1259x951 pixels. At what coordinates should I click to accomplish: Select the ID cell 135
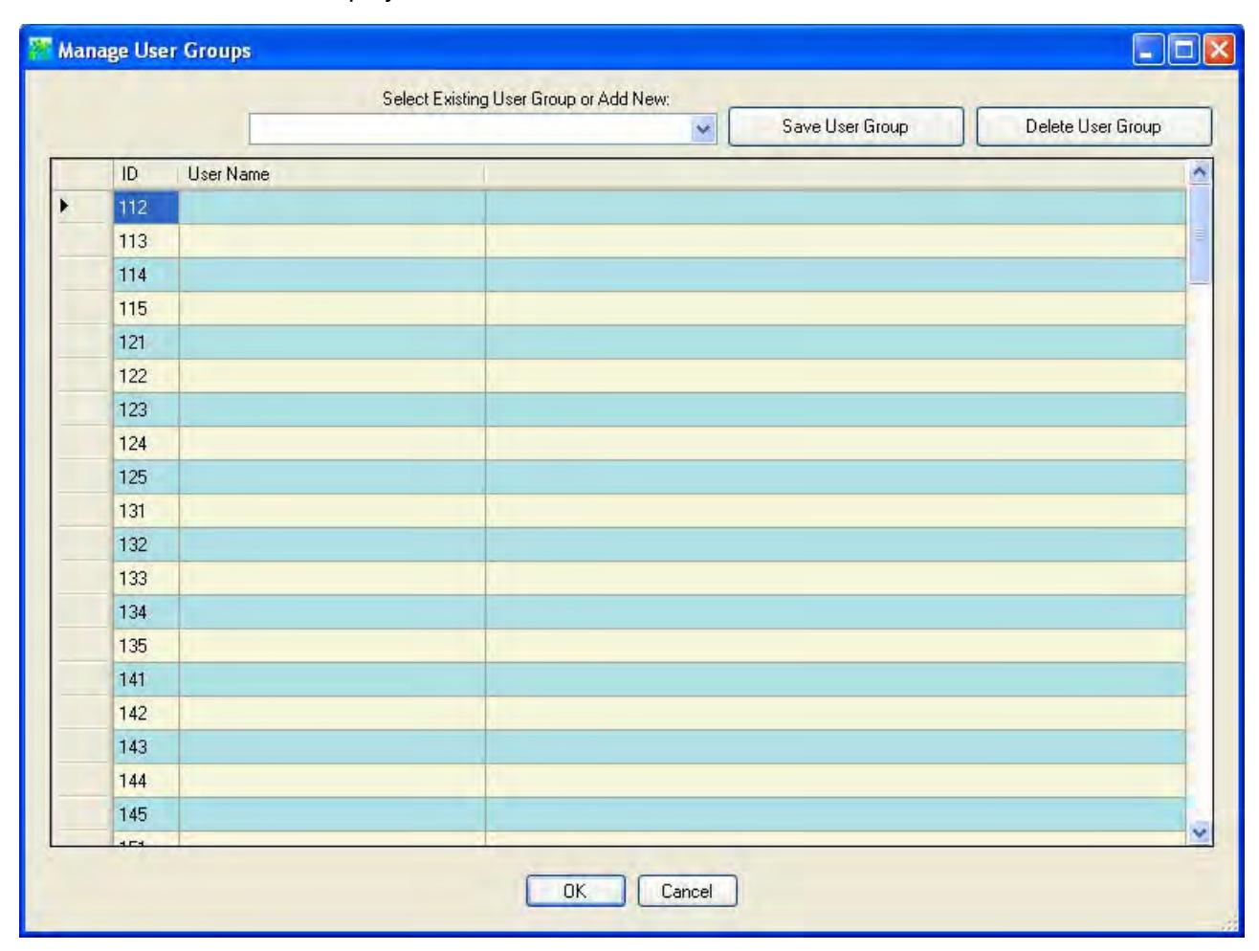145,646
